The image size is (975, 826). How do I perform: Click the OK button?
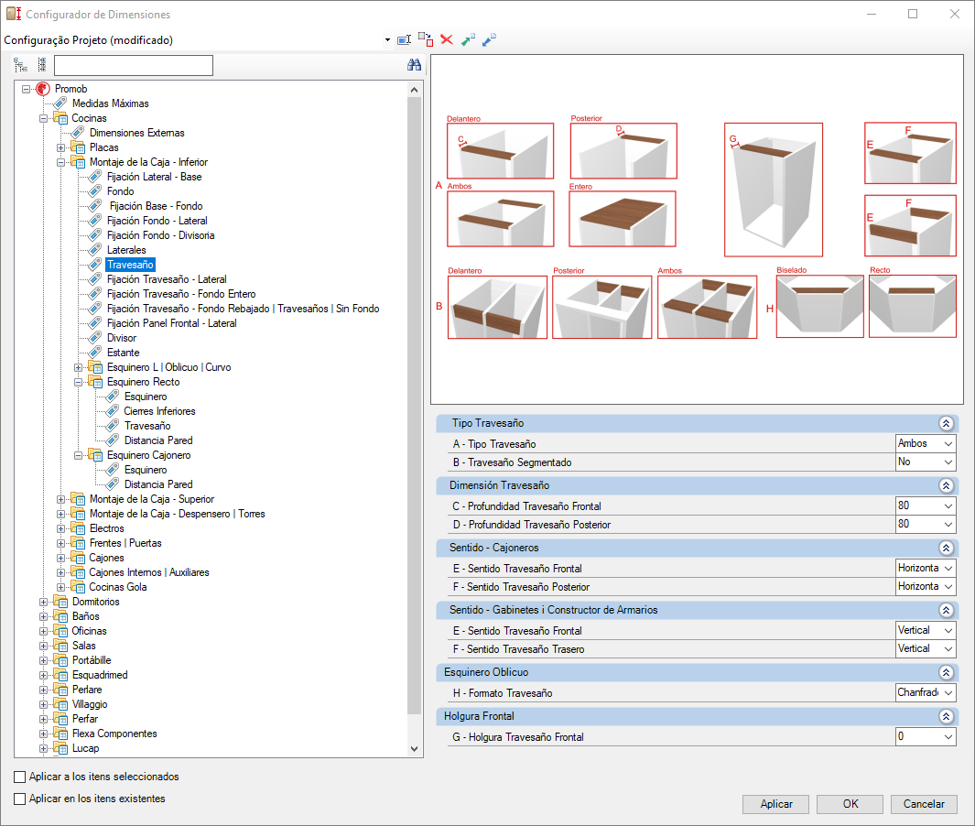[850, 804]
